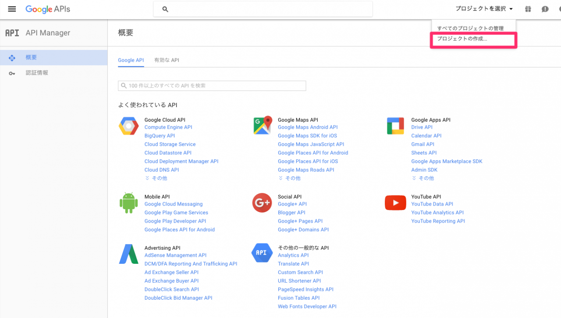Open Blogger API link

point(291,213)
